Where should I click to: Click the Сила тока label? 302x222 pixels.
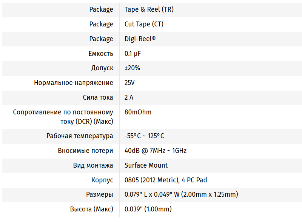98,97
